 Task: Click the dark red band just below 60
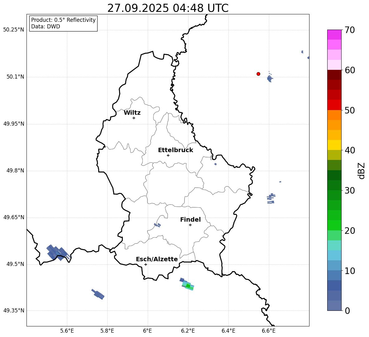(334, 75)
